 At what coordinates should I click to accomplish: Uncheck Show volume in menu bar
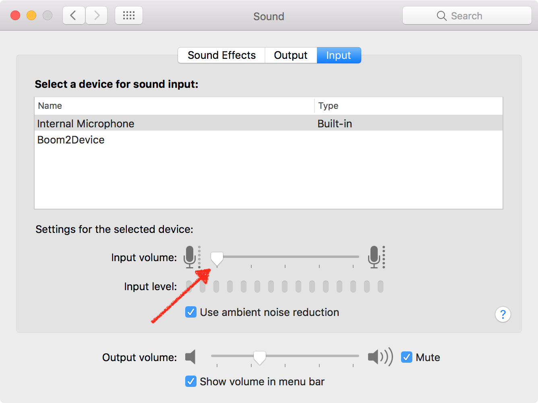[190, 381]
